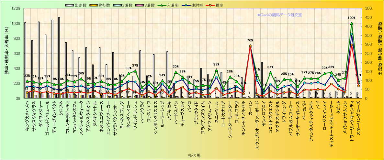The width and height of the screenshot is (384, 160).
Task: Click the トワーリングキャンディ axis label
Action: pos(352,119)
